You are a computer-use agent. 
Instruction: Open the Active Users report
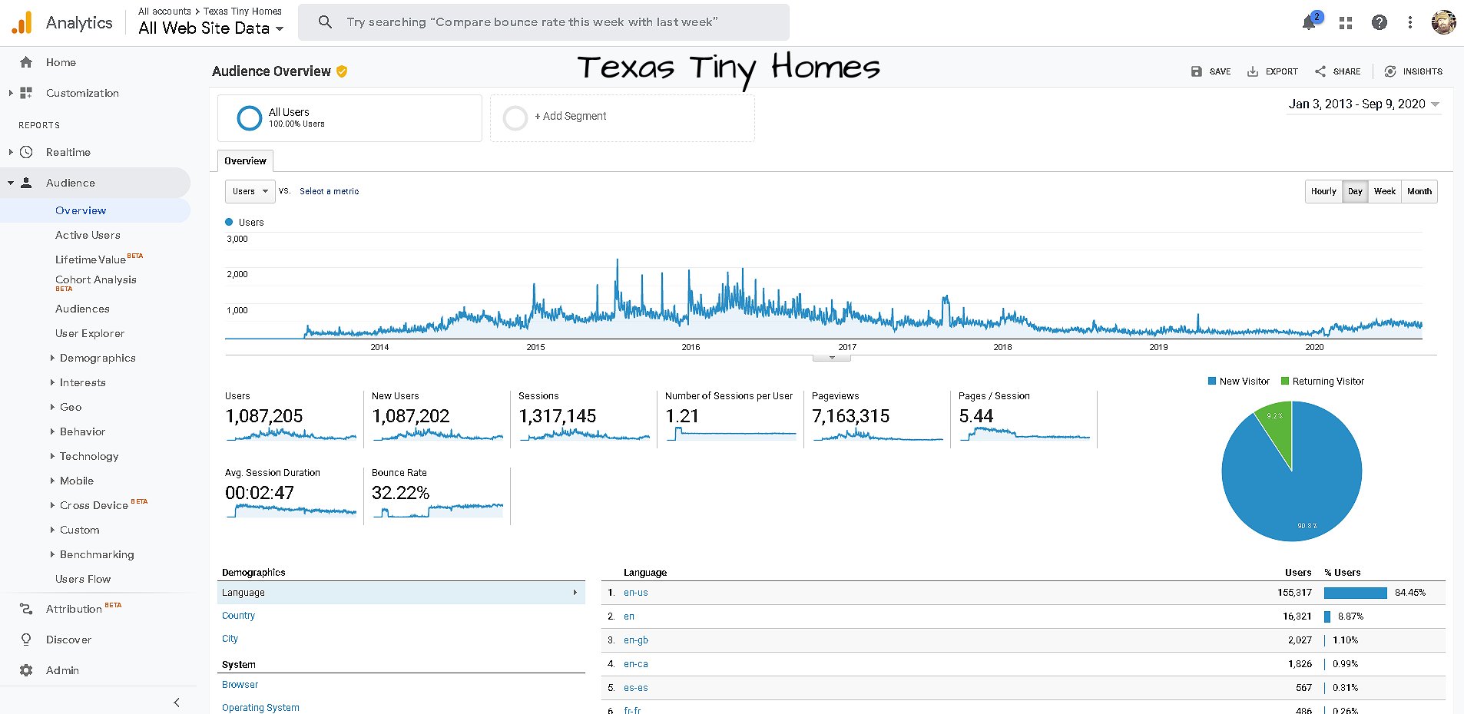click(88, 235)
